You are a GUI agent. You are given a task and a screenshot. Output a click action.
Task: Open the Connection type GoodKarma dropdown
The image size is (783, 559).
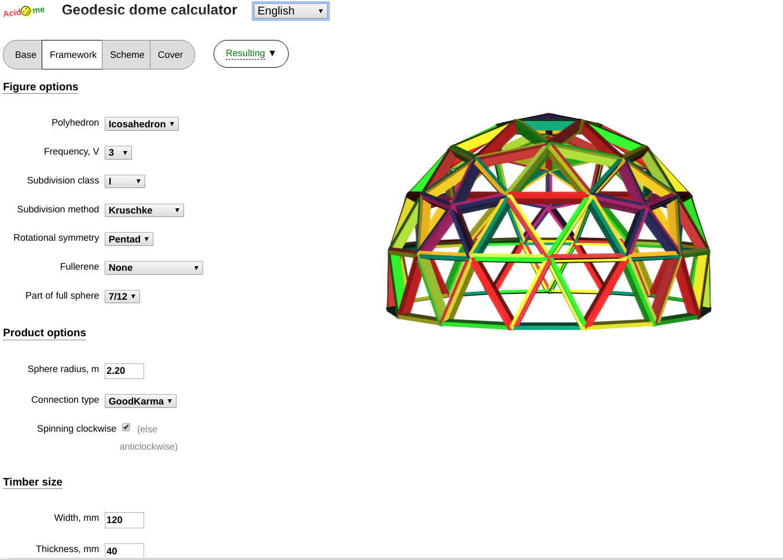click(140, 402)
